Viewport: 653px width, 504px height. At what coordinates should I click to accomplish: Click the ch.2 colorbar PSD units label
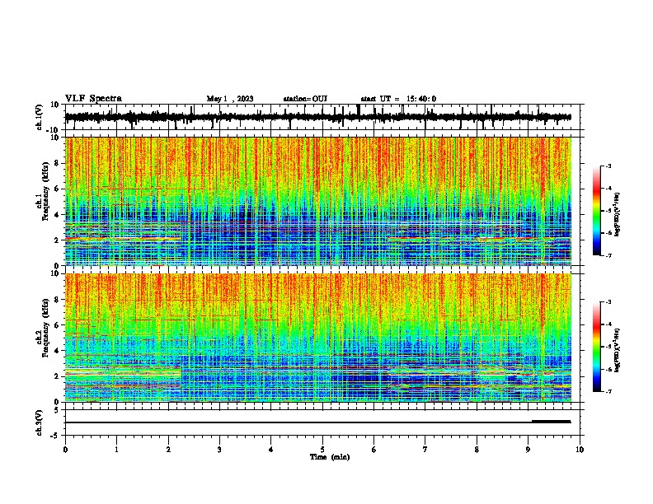point(618,350)
